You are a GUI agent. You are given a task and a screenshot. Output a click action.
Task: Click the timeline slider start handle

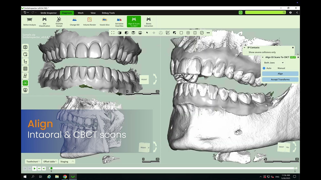point(51,168)
